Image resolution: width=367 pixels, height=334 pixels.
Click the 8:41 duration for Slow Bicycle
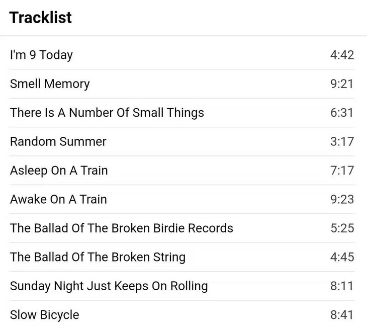click(x=342, y=315)
